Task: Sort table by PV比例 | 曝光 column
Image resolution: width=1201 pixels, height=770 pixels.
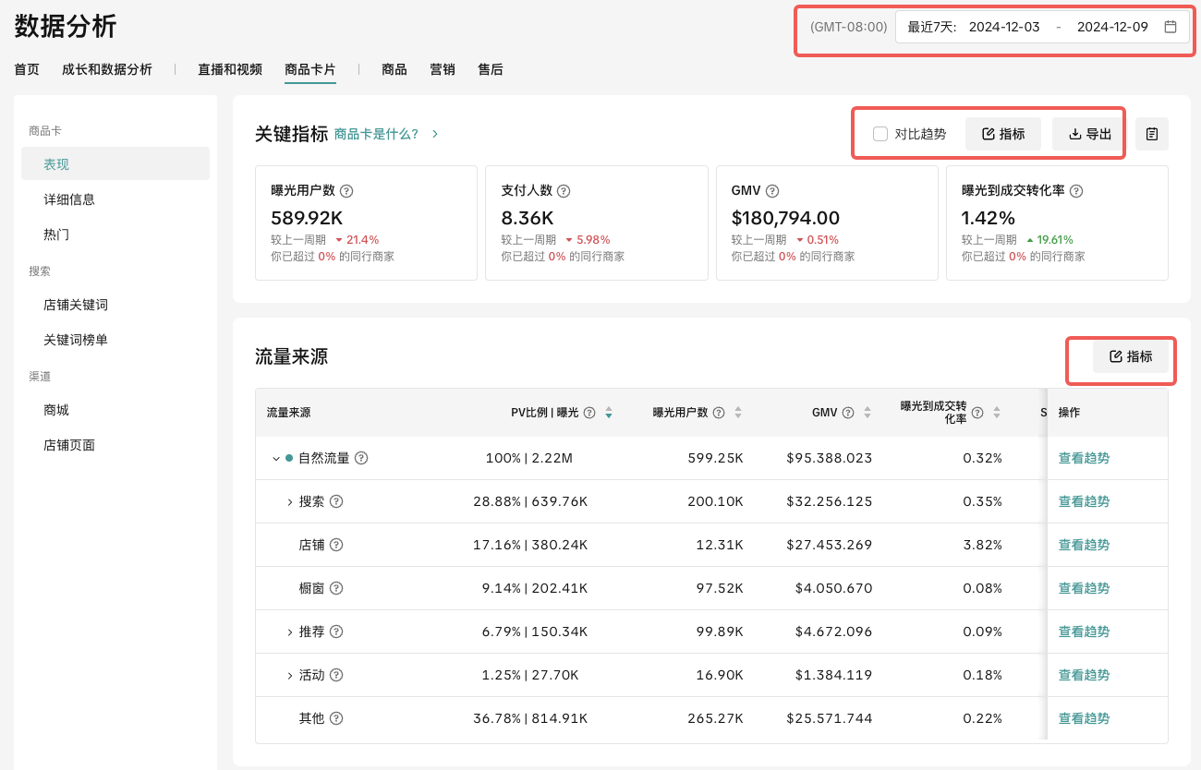Action: pos(608,413)
